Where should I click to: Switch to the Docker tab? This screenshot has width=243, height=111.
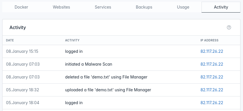[21, 7]
